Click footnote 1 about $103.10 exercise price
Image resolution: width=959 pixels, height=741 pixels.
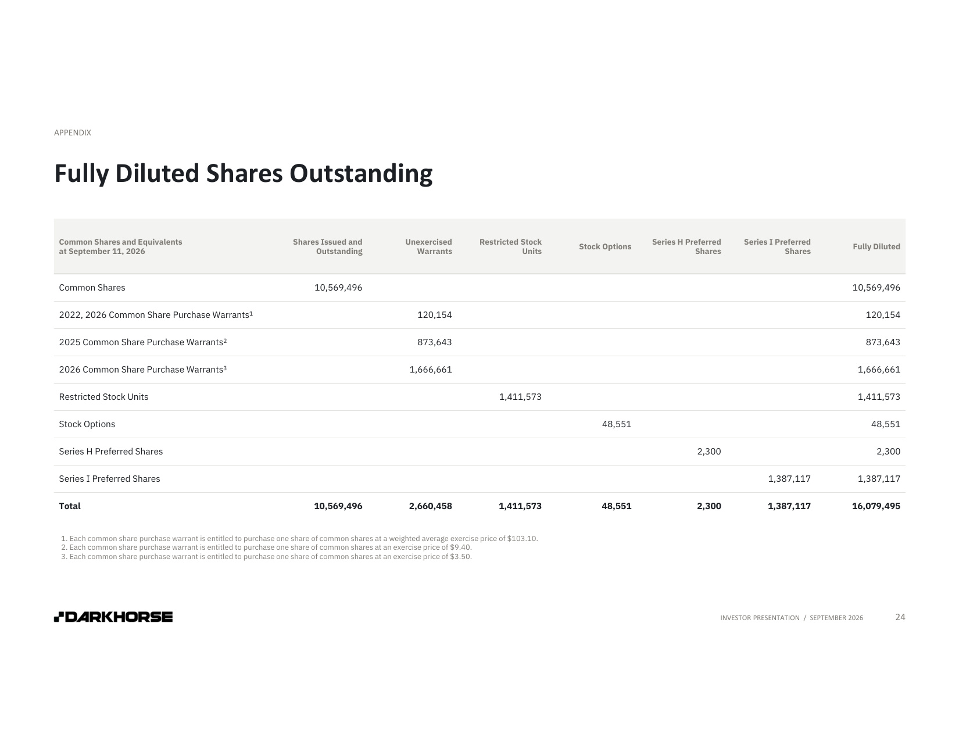tap(299, 538)
